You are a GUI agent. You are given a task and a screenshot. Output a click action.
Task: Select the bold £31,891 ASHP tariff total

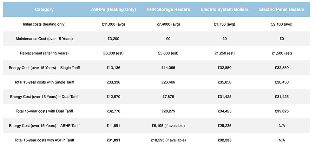(x=113, y=140)
